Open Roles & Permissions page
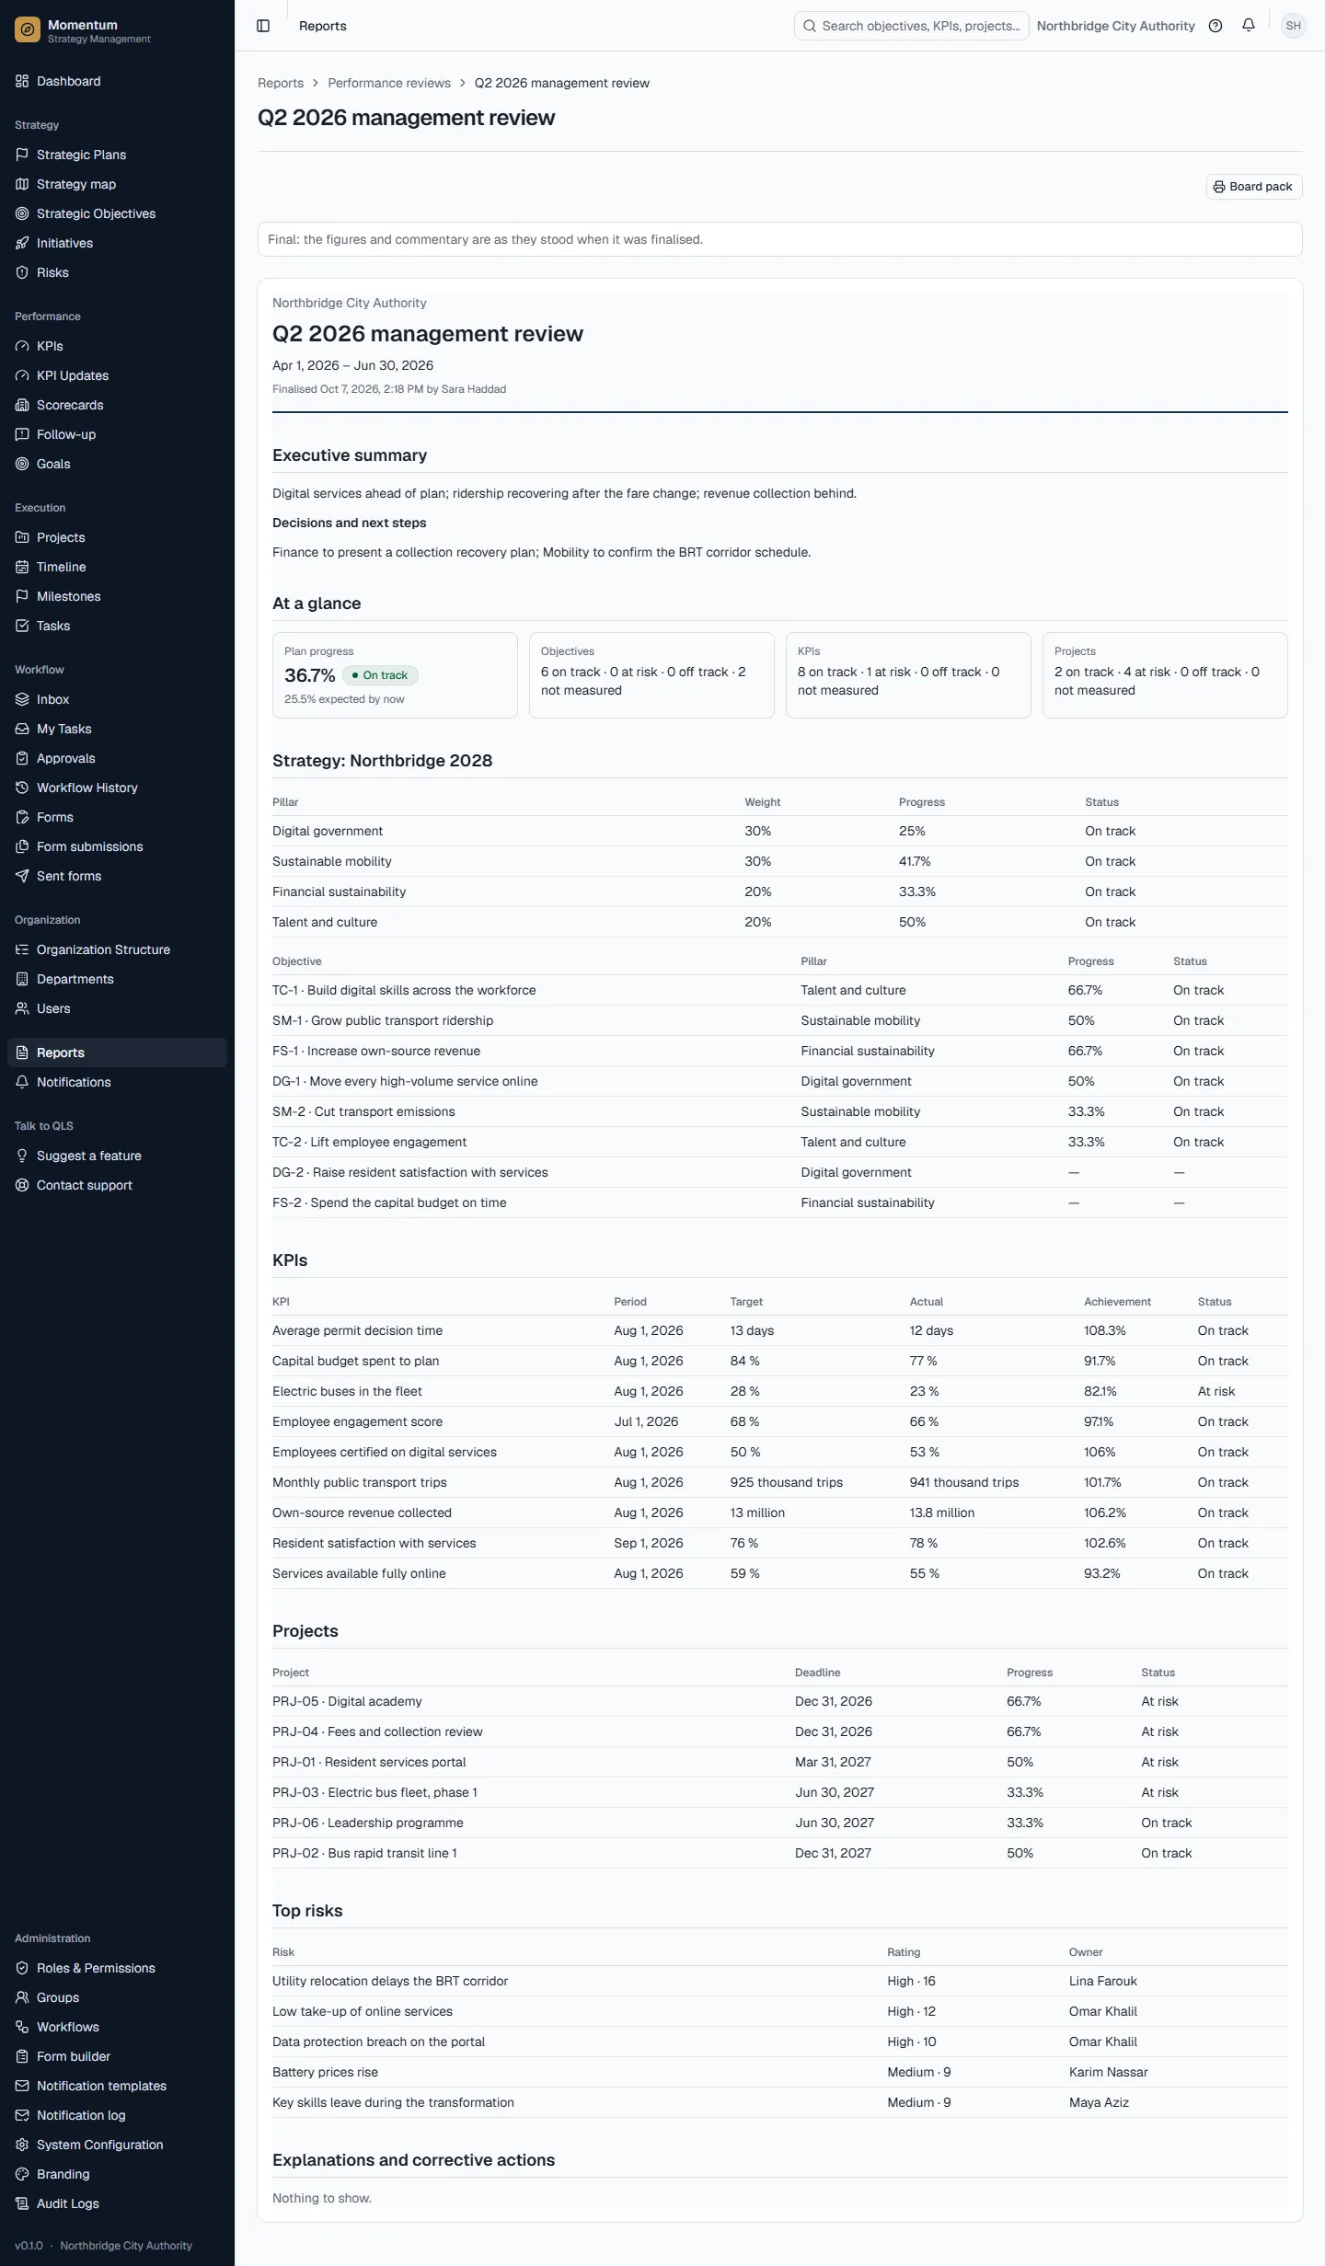 click(117, 1968)
